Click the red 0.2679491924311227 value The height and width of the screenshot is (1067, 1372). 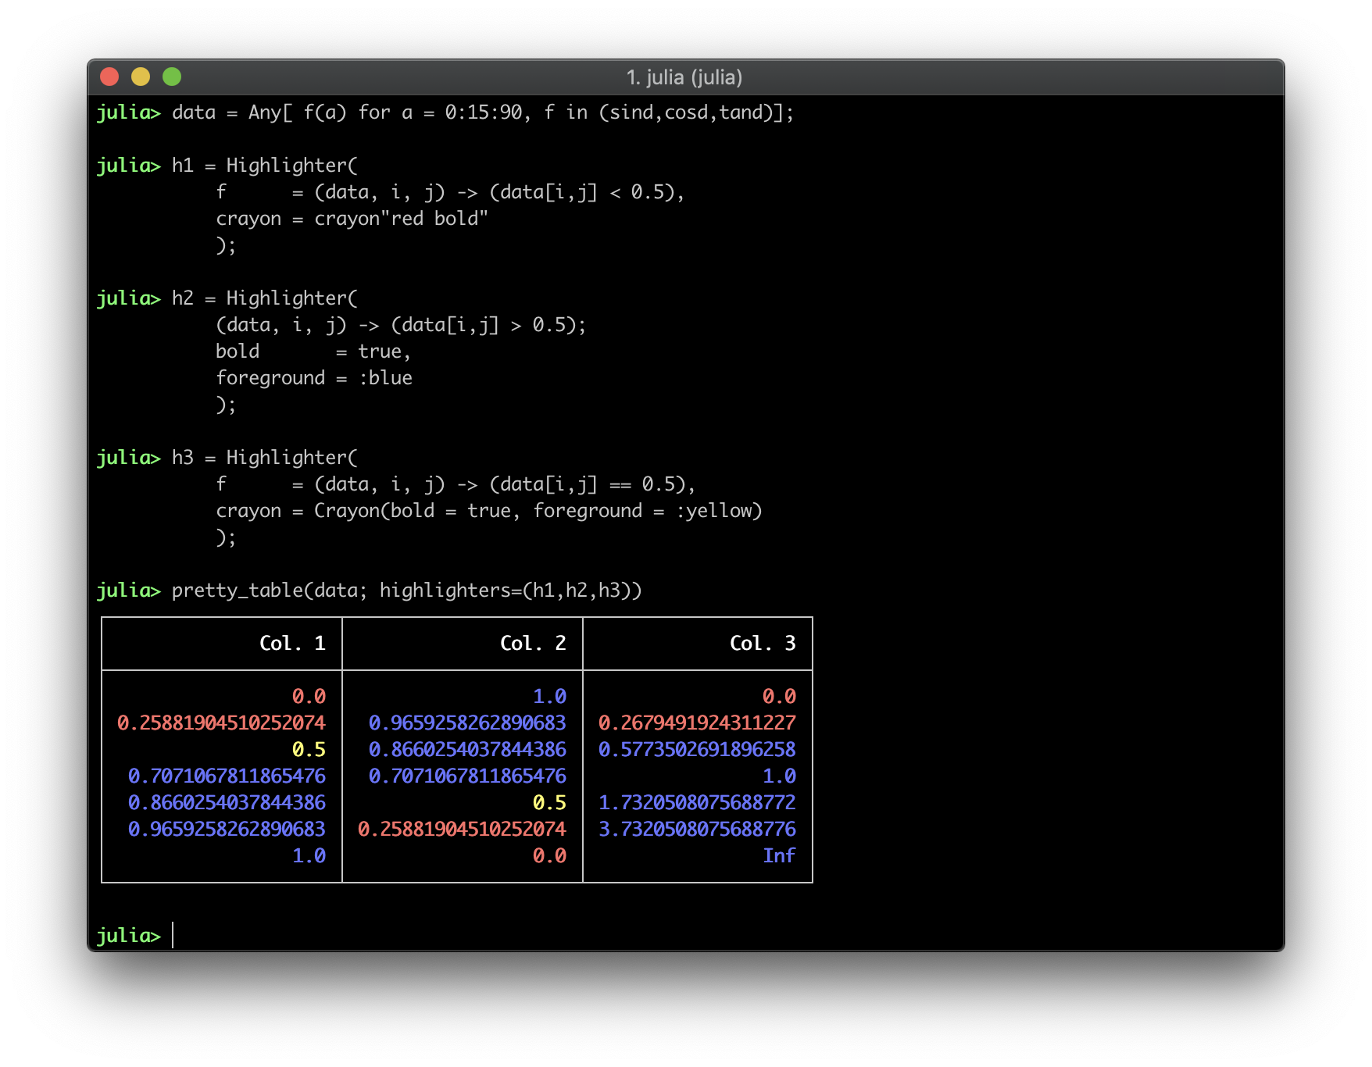(x=697, y=723)
